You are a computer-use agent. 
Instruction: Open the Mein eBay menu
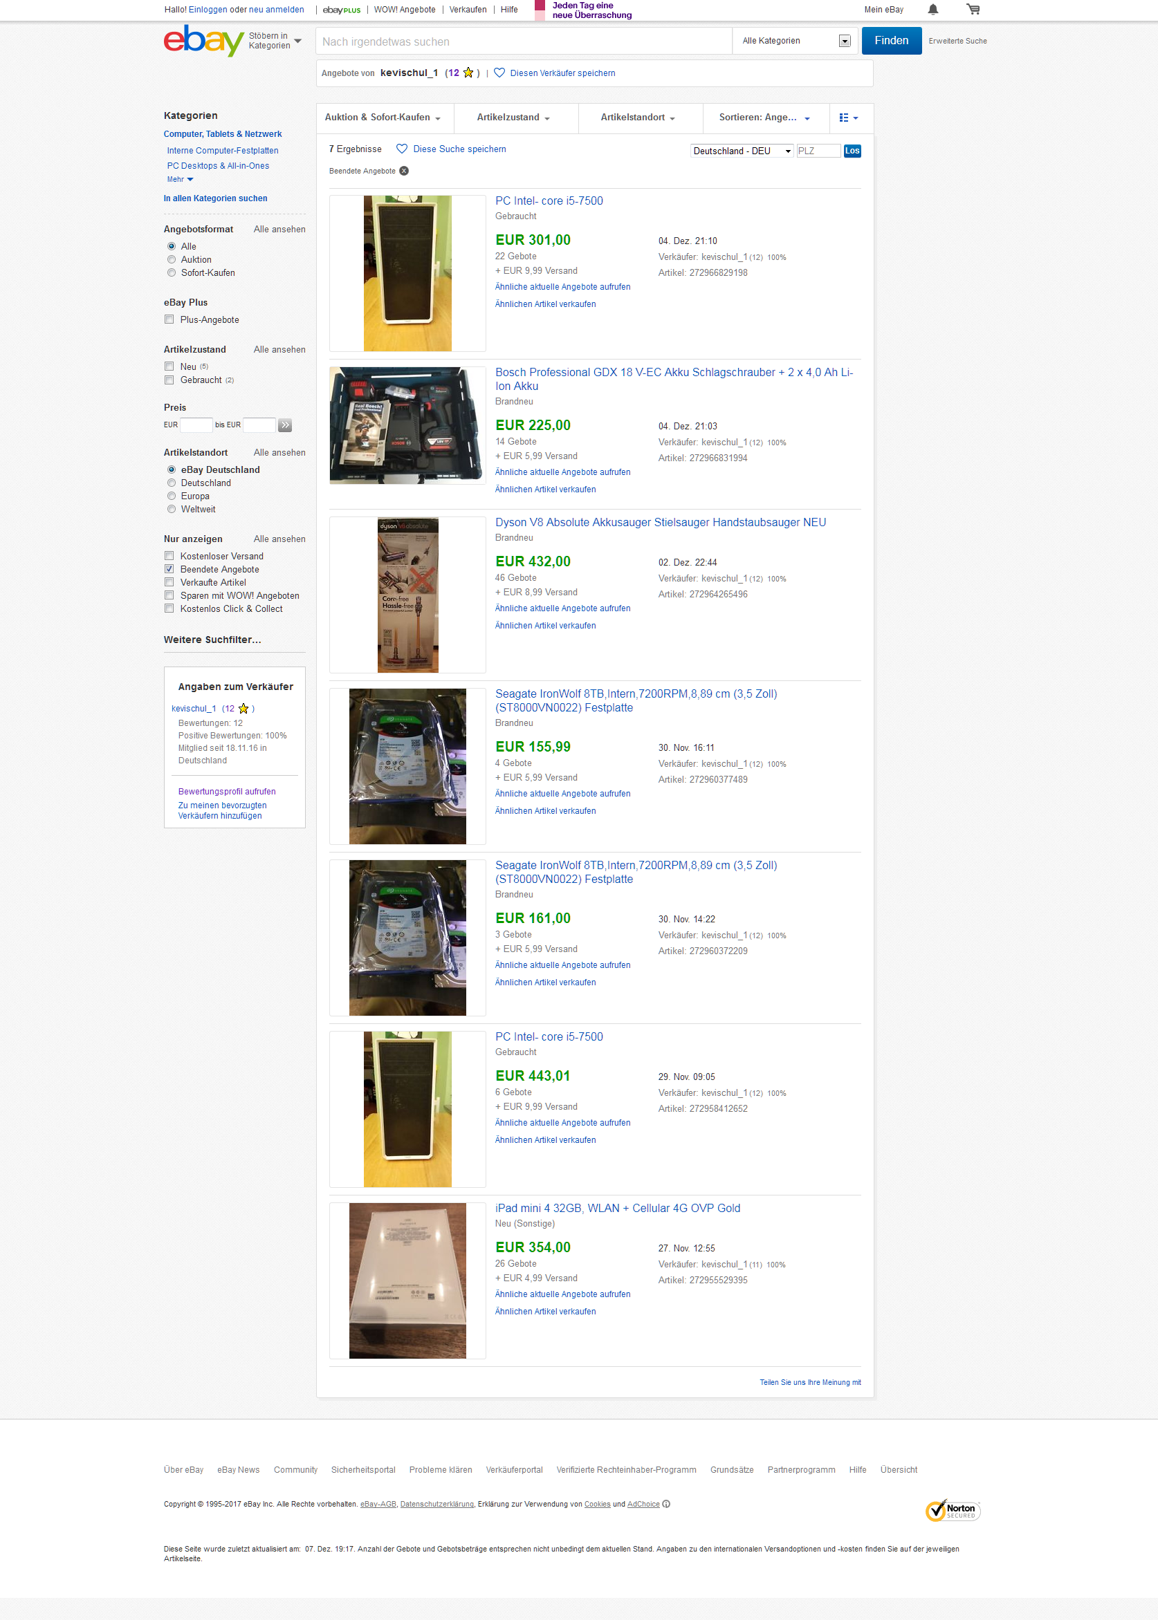coord(883,10)
